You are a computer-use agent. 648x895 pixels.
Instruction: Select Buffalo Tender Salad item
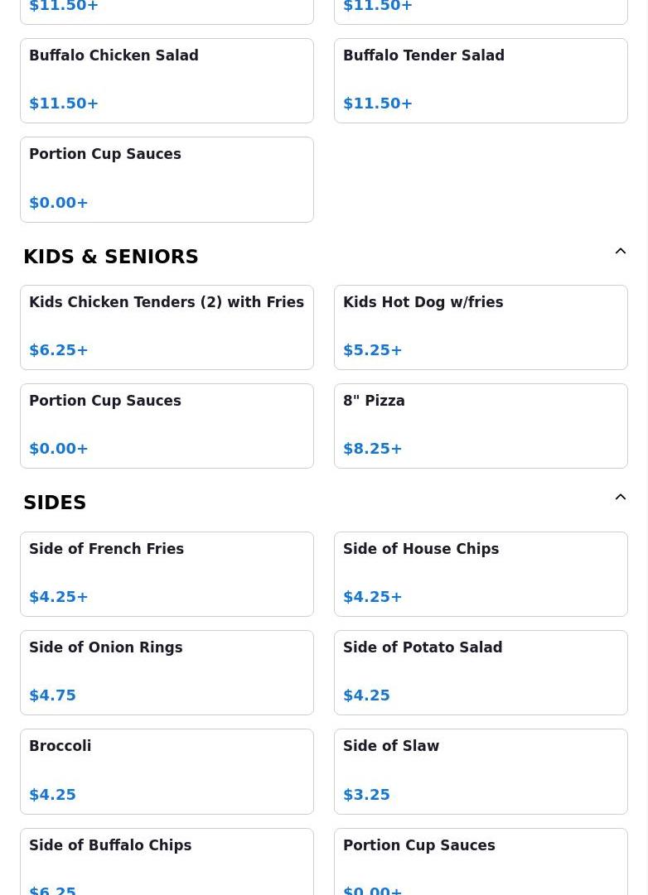(x=481, y=80)
